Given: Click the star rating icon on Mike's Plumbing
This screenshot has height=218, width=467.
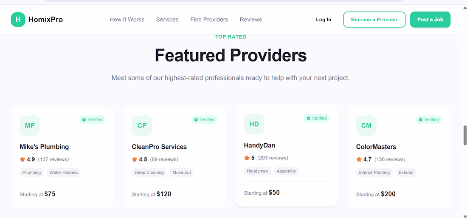Looking at the screenshot, I should tap(23, 159).
